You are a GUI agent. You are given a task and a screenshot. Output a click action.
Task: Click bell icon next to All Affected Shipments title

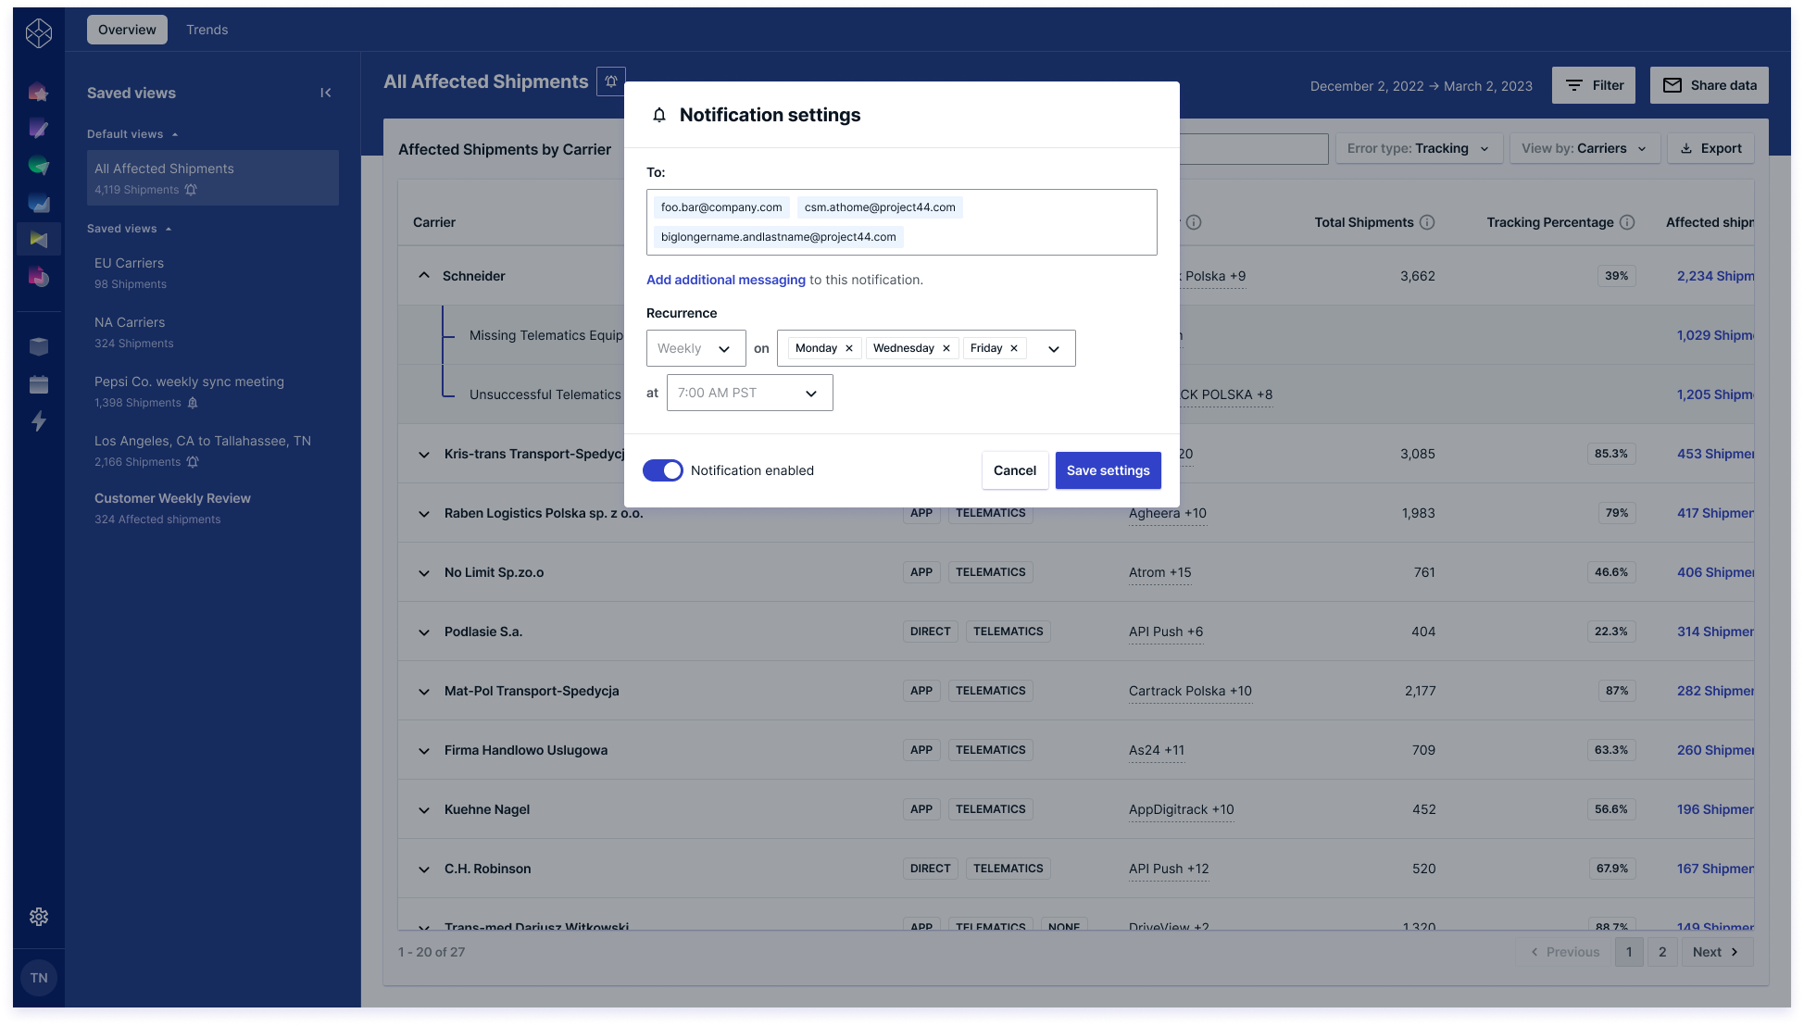611,81
